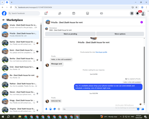Open the emoji picker in message box

click(138, 109)
